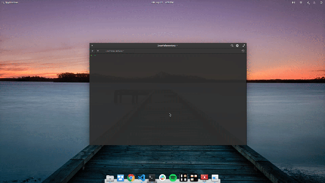Viewport: 325px width, 183px height.
Task: Open the notifications bell indicator
Action: 314,3
